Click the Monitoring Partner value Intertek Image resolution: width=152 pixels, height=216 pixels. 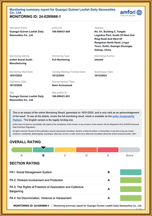coord(99,60)
